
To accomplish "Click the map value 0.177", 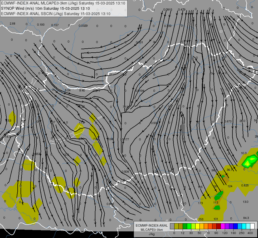I will point(125,139).
